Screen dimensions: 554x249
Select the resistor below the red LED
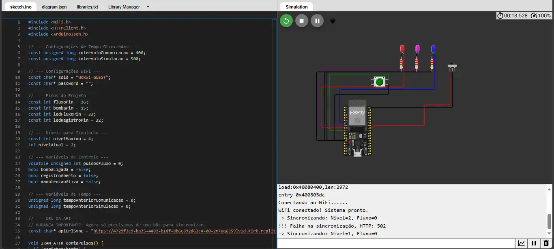click(402, 63)
